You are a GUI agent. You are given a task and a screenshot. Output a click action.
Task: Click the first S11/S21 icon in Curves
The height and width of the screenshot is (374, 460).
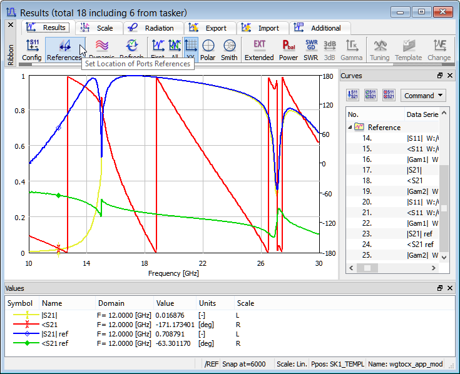click(x=352, y=96)
